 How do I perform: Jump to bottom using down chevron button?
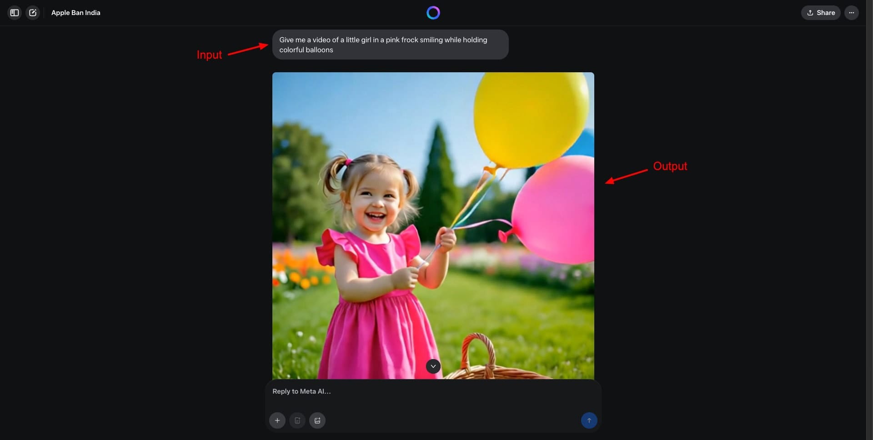tap(433, 366)
